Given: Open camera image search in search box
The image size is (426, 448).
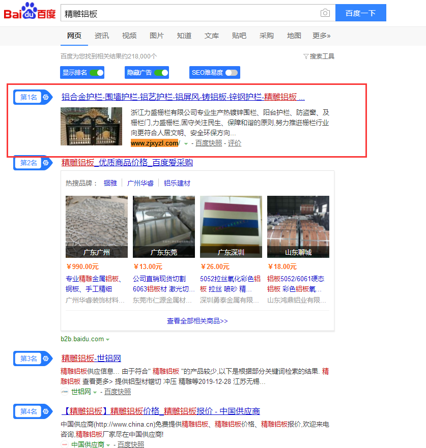Looking at the screenshot, I should coord(325,13).
